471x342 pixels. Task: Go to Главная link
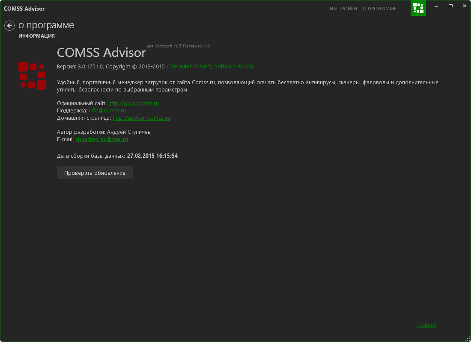[426, 324]
